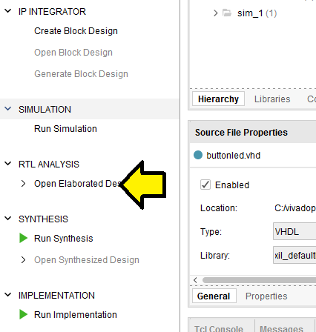Viewport: 316px width, 332px height.
Task: Click the horizontal scrollbar in Source File Properties
Action: (x=259, y=280)
